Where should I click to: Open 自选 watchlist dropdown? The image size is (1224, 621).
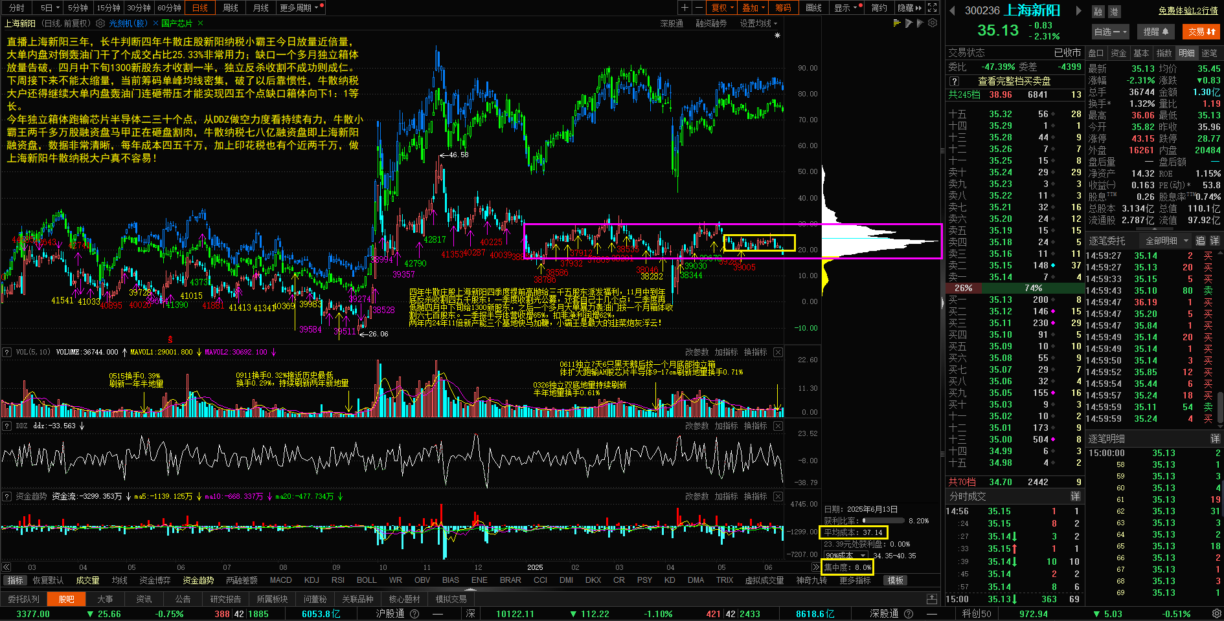pos(1111,31)
